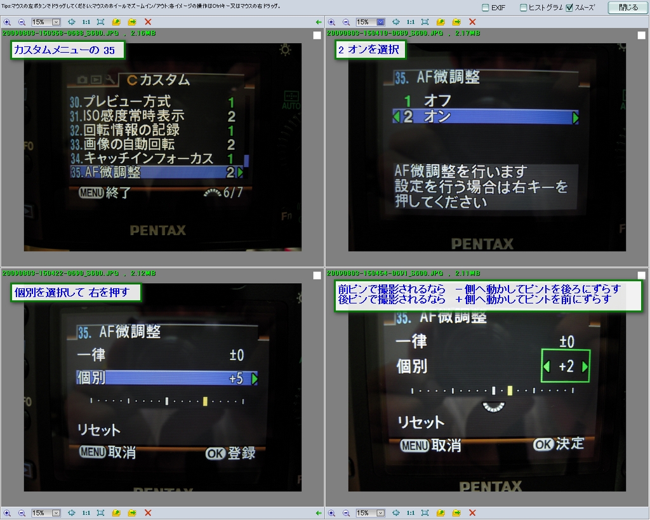650x520 pixels.
Task: Click folder with up arrow in bottom-left toolbar
Action: coord(116,513)
